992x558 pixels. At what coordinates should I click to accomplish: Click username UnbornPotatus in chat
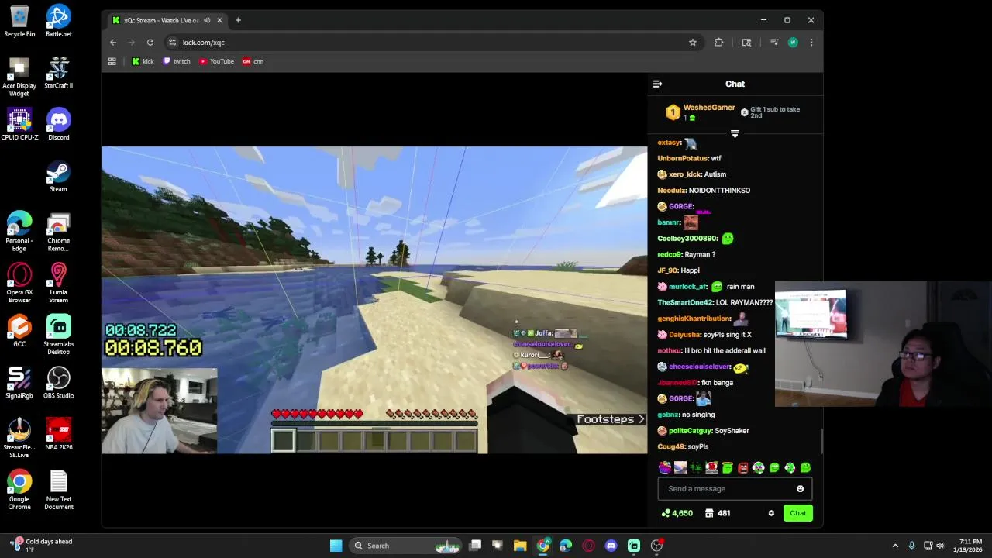(x=683, y=158)
